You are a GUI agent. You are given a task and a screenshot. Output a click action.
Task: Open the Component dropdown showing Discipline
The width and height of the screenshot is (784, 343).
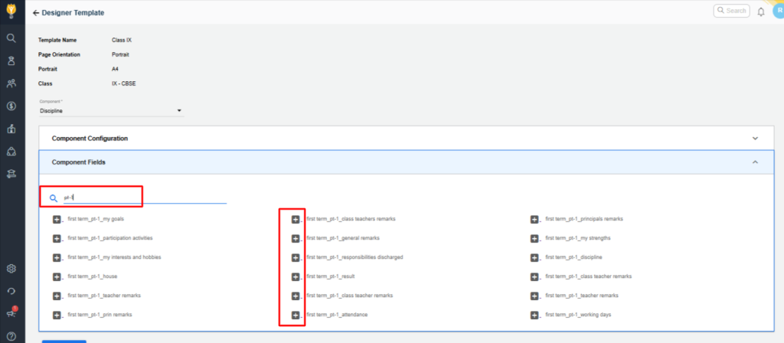pyautogui.click(x=111, y=111)
